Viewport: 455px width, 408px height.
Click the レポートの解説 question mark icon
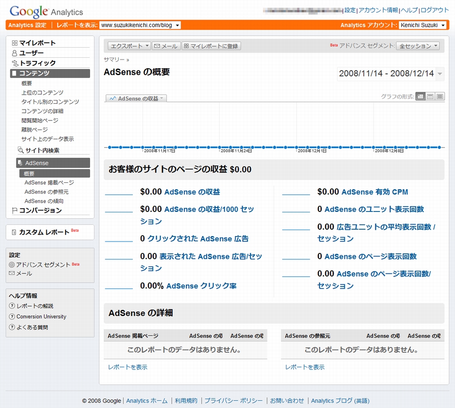12,306
